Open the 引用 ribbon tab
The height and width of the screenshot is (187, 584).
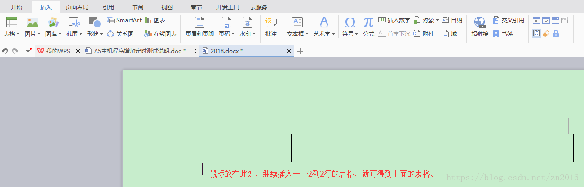[108, 7]
